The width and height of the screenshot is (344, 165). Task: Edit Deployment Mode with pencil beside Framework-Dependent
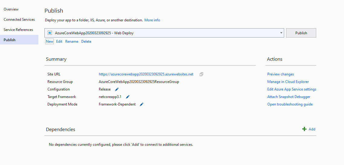[x=142, y=104]
